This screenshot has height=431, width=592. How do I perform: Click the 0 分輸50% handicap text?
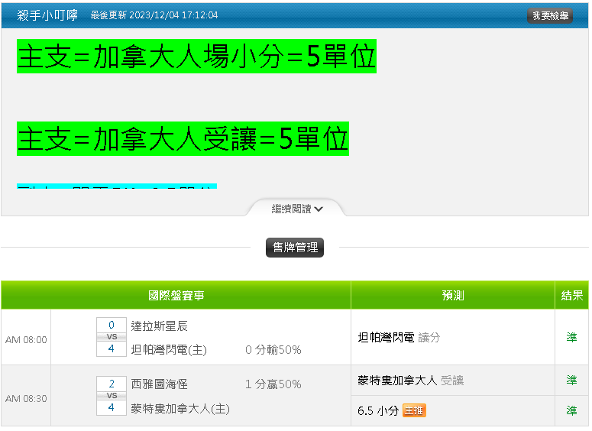(273, 350)
